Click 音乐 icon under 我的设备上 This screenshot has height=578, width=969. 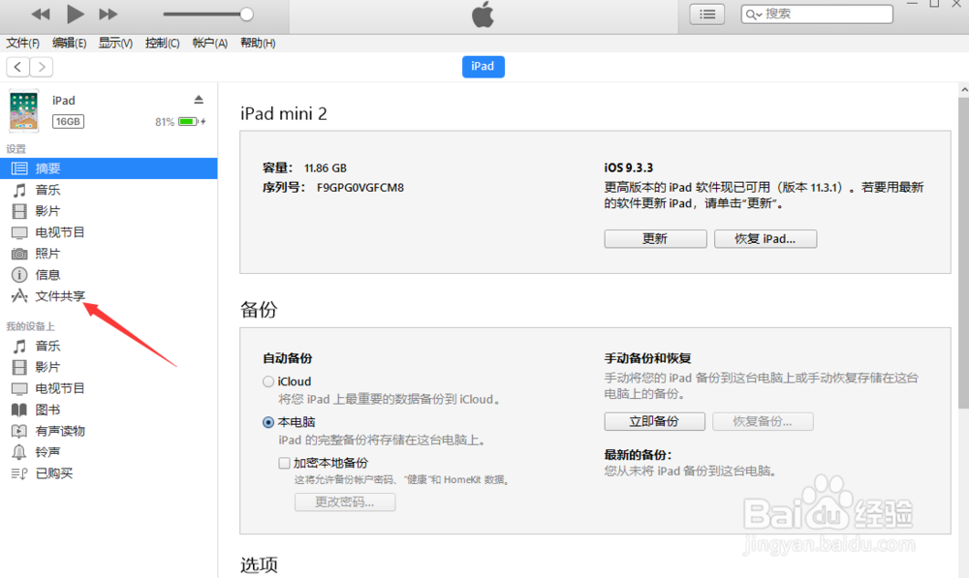pos(19,347)
